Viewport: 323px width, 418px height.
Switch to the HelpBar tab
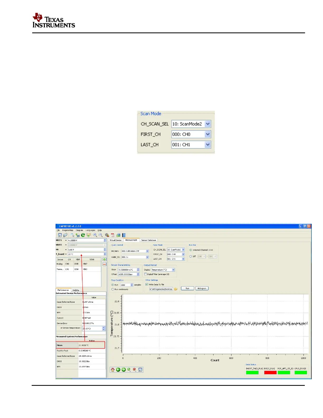[76, 290]
